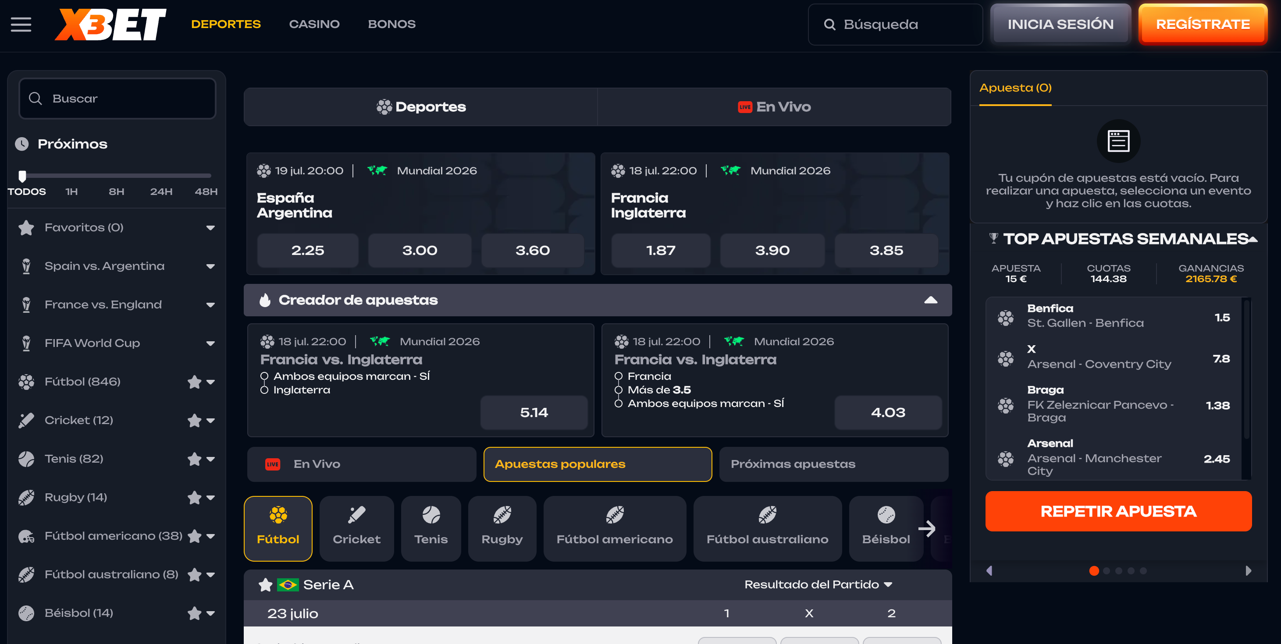
Task: Click the world map icon on España Argentina card
Action: click(x=377, y=170)
